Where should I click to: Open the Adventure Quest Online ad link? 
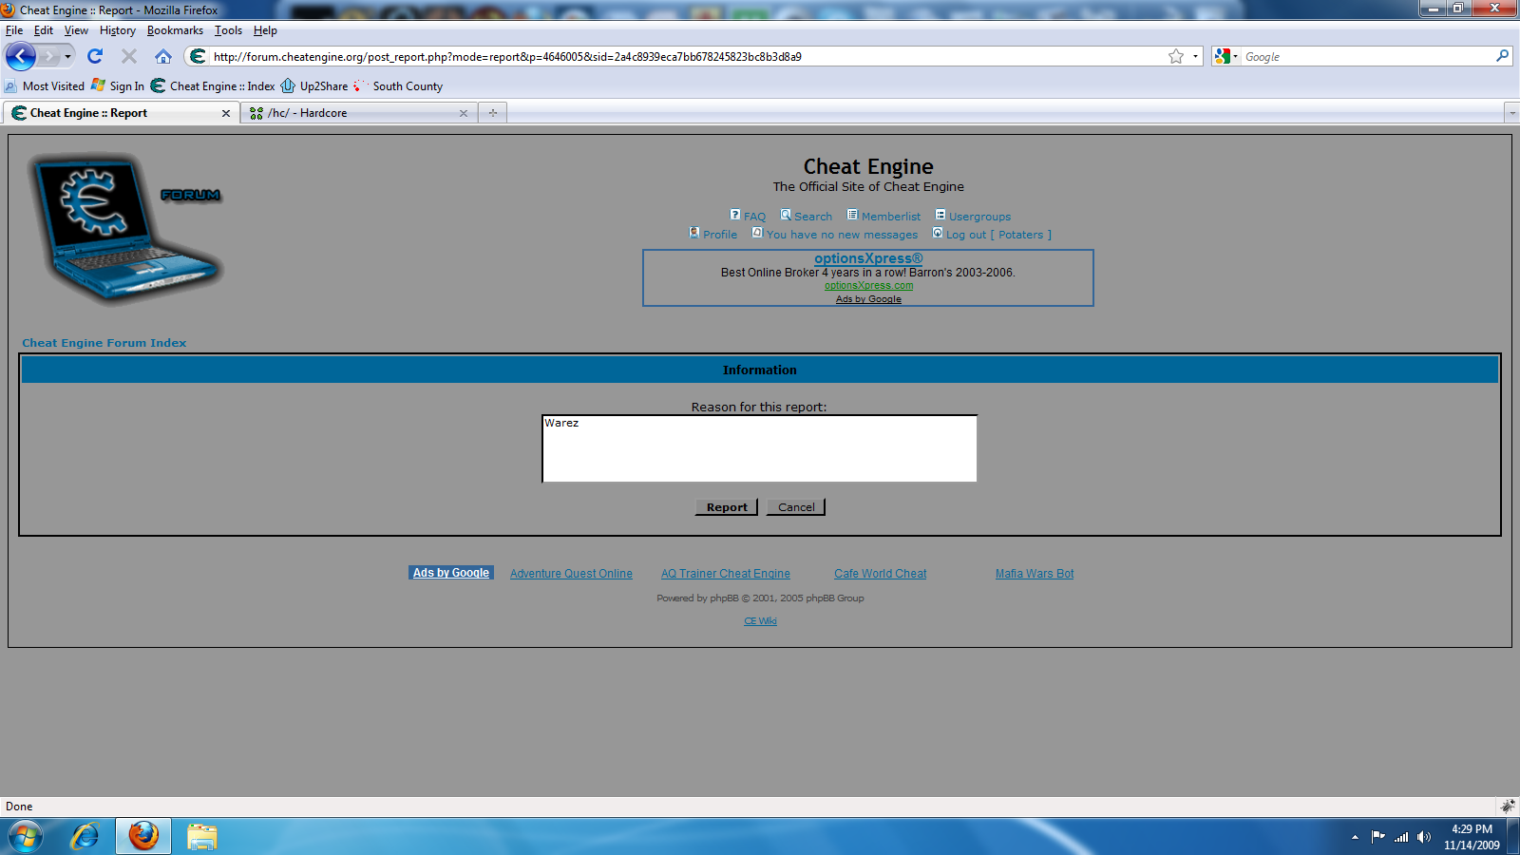571,574
